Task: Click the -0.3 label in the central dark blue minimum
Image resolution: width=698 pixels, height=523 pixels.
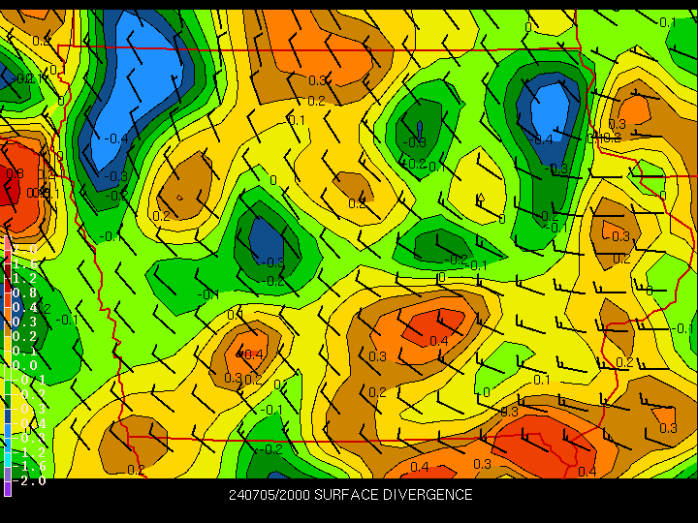Action: click(x=273, y=261)
